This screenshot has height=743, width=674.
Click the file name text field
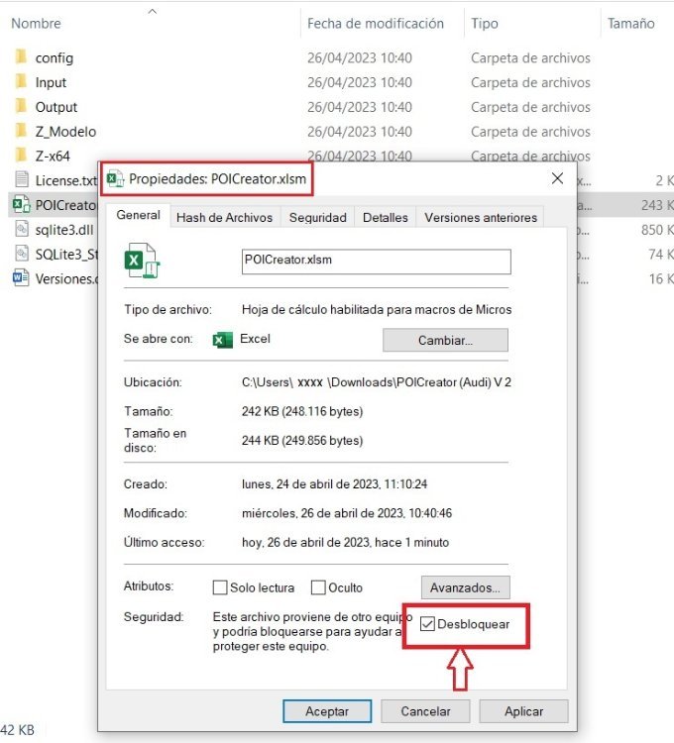coord(376,261)
